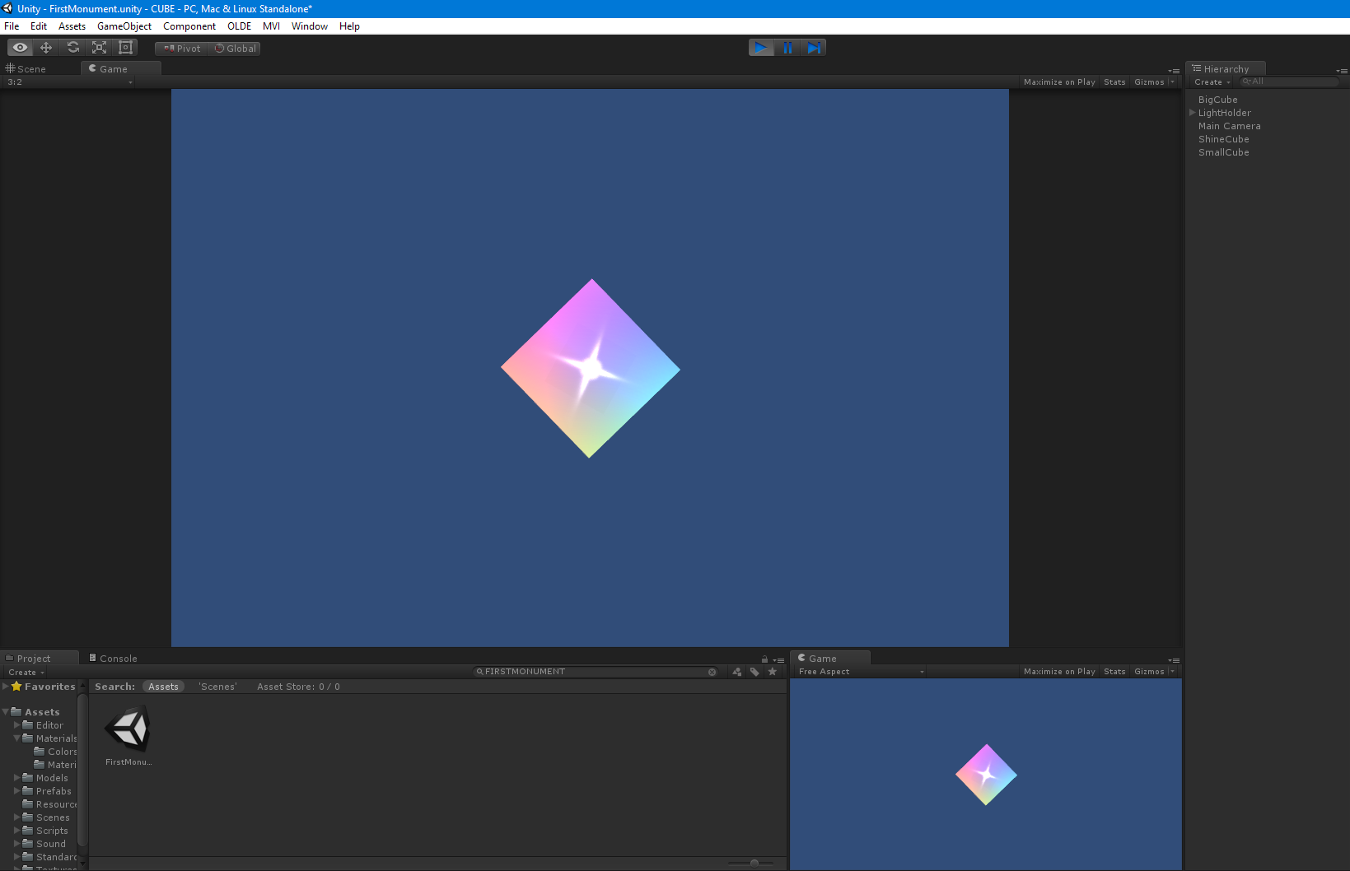The height and width of the screenshot is (871, 1350).
Task: Open the Assets menu
Action: [72, 26]
